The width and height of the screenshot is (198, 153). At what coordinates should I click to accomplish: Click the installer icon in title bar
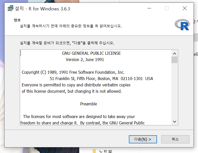[x=10, y=8]
